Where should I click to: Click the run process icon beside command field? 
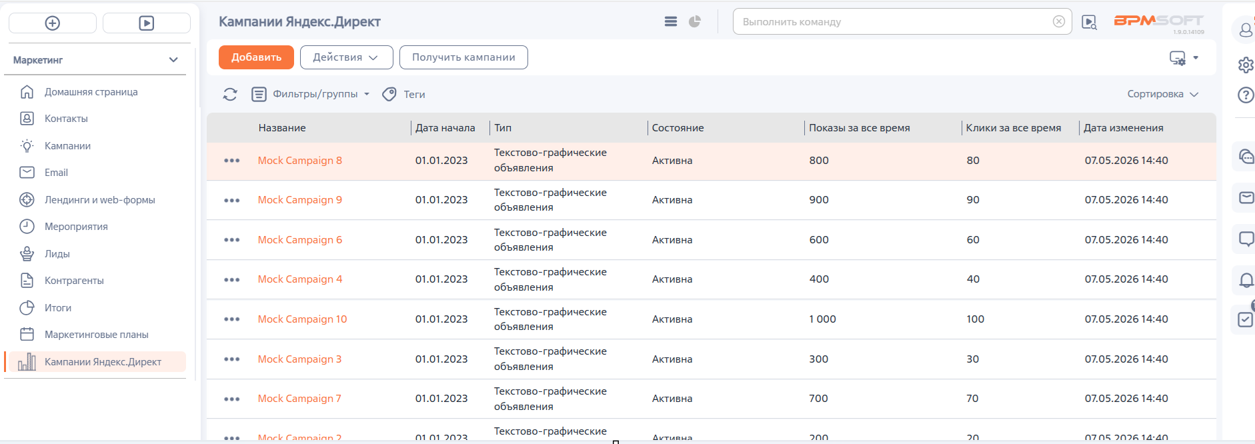pos(1089,22)
